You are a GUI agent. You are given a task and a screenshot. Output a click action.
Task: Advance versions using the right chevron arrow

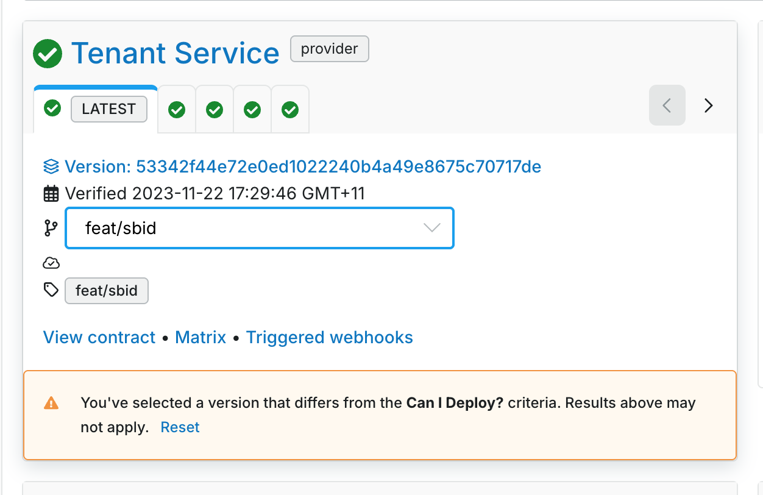(x=708, y=105)
